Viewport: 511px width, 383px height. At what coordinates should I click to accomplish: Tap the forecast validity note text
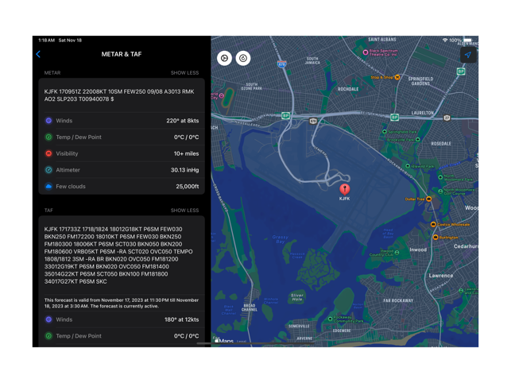click(122, 303)
